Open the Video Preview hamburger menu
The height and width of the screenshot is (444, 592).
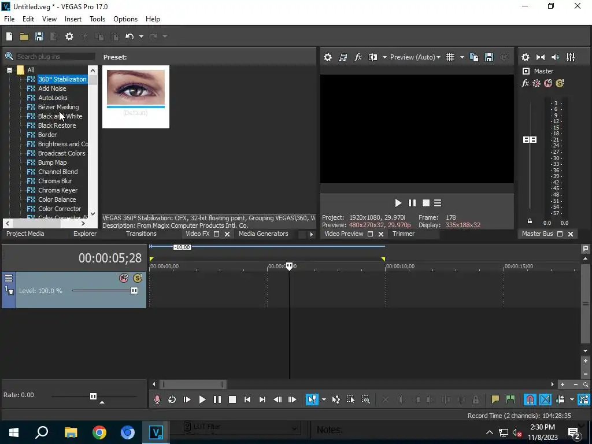(x=438, y=203)
